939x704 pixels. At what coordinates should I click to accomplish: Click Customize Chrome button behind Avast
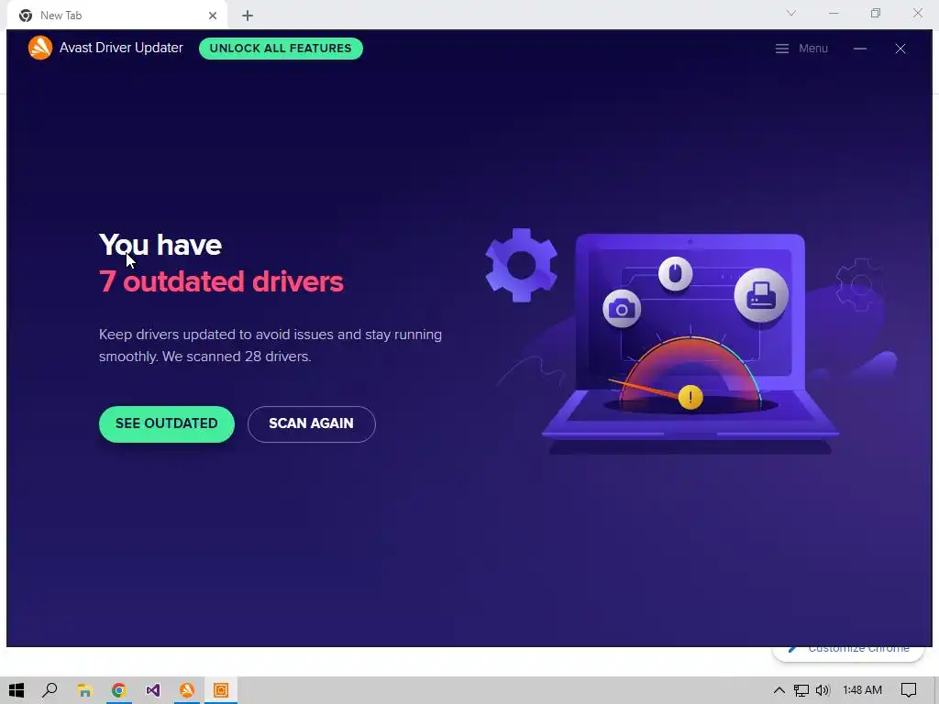click(848, 651)
